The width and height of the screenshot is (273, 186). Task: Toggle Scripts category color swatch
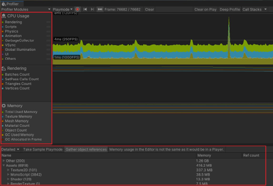click(2, 27)
